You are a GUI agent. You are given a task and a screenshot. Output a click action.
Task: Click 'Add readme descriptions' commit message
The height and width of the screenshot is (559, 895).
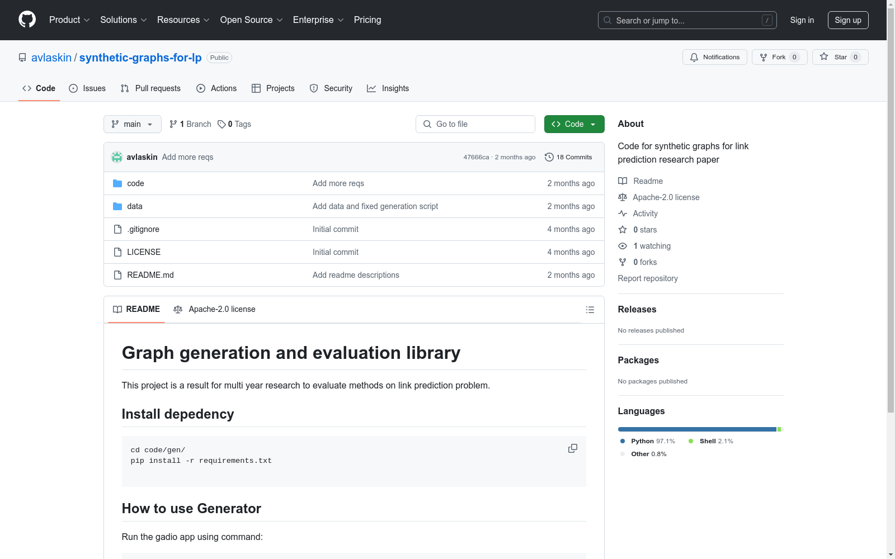tap(356, 275)
